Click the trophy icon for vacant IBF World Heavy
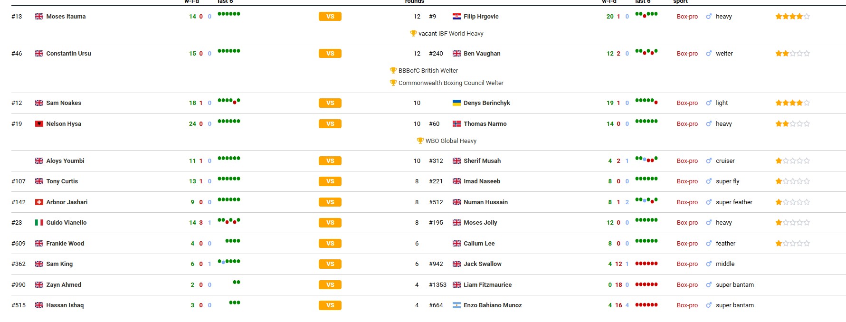Image resolution: width=846 pixels, height=322 pixels. [x=413, y=34]
